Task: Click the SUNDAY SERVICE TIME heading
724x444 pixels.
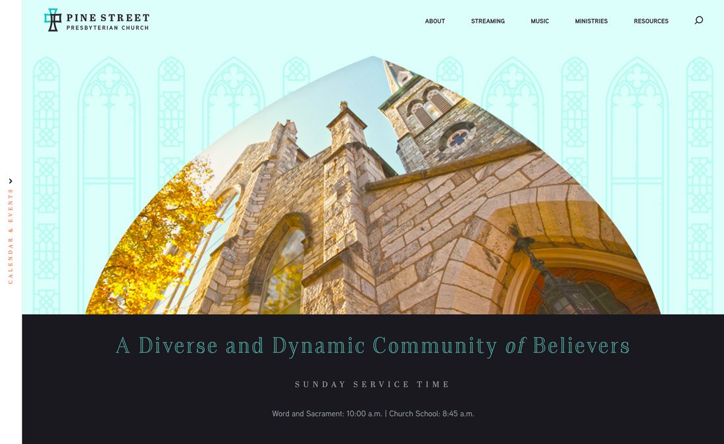Action: (372, 383)
